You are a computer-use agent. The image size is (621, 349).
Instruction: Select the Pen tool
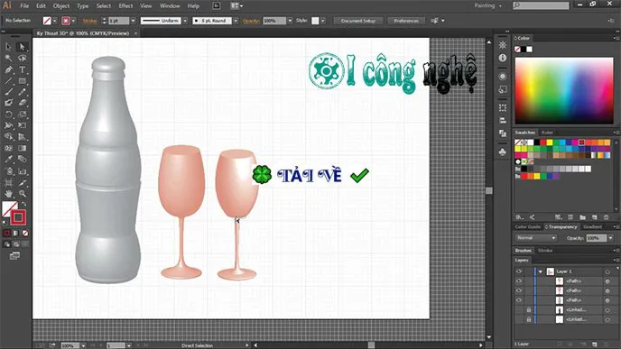pyautogui.click(x=8, y=69)
